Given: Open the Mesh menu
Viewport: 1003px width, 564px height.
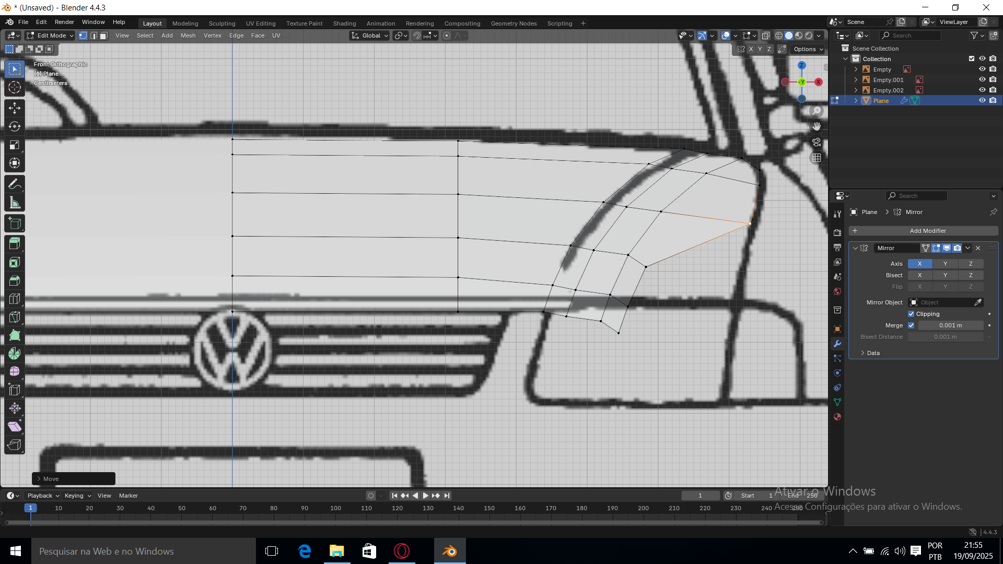Looking at the screenshot, I should [188, 36].
